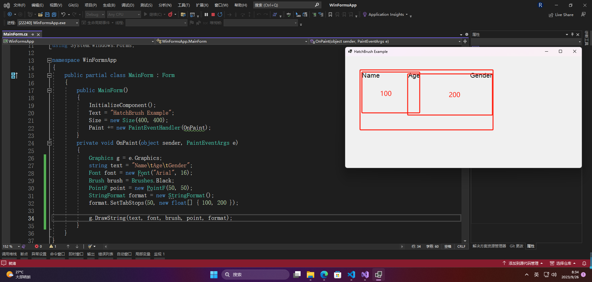
Task: Click the Find in Files folder icon
Action: click(183, 15)
